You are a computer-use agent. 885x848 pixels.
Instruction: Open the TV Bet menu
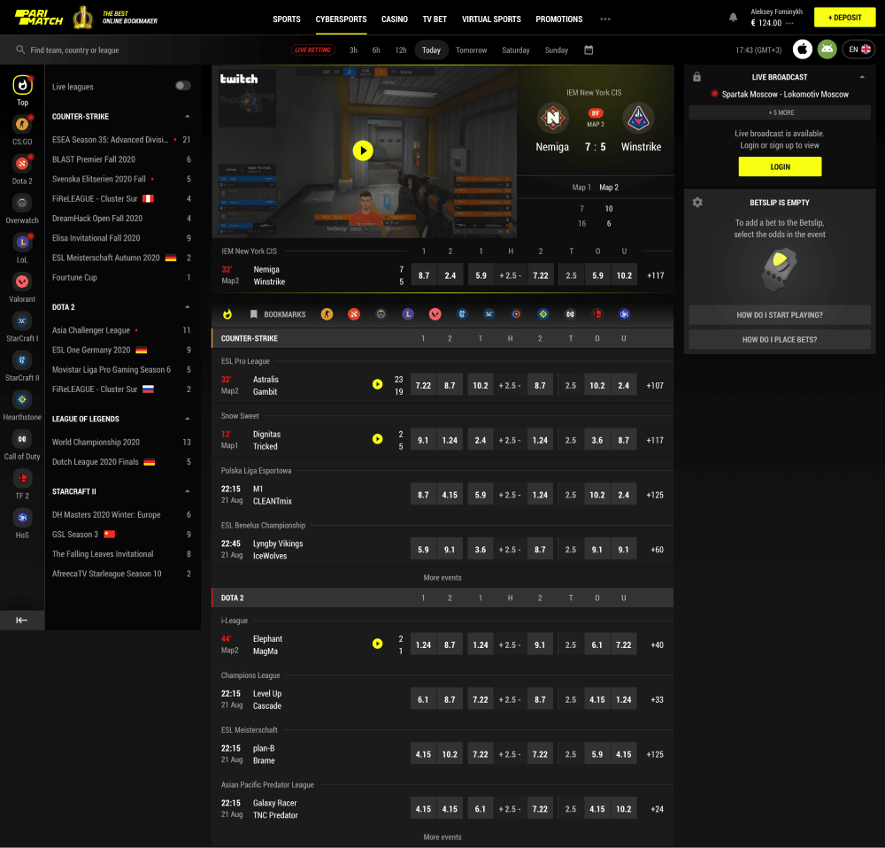[x=435, y=19]
